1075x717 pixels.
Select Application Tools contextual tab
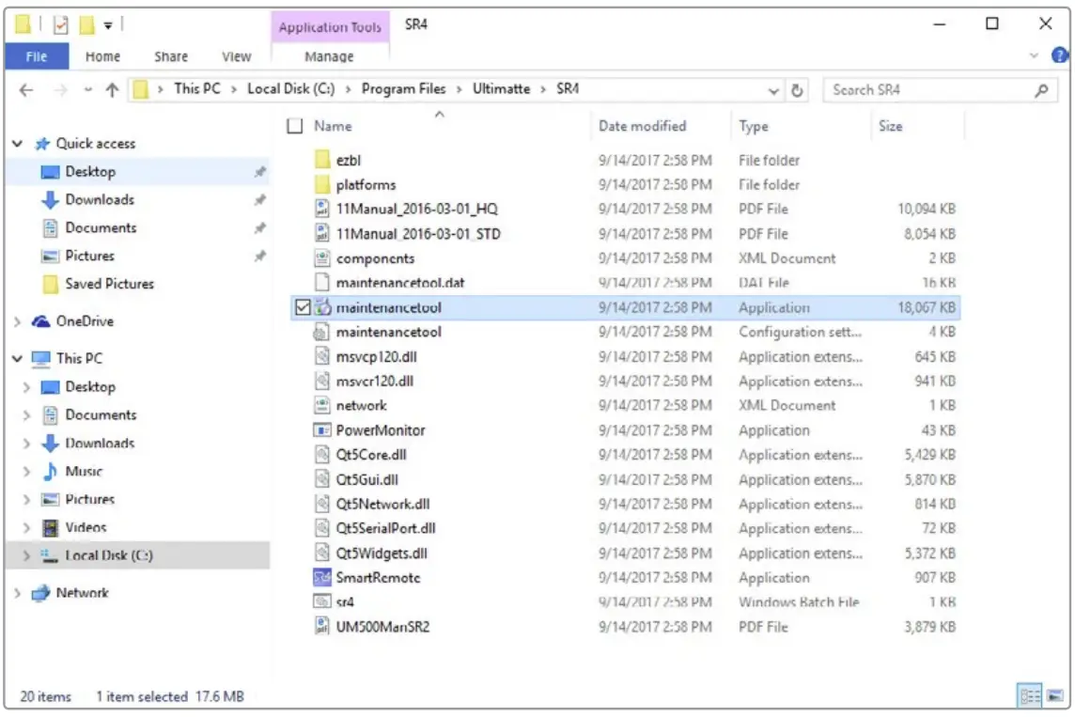330,26
